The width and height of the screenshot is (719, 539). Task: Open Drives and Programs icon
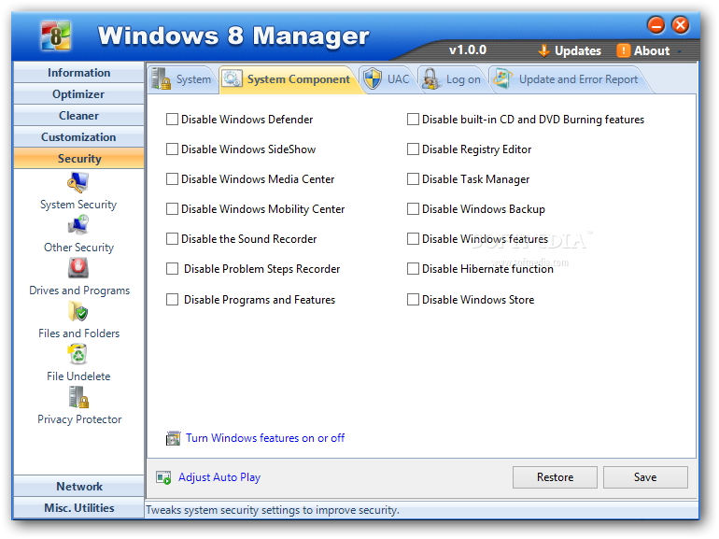pos(78,268)
